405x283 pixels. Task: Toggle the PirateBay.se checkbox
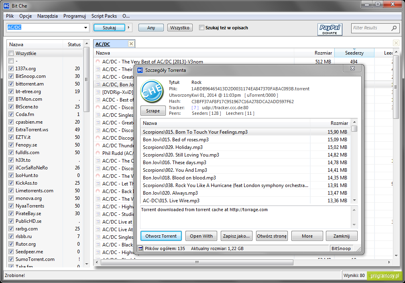(x=11, y=213)
